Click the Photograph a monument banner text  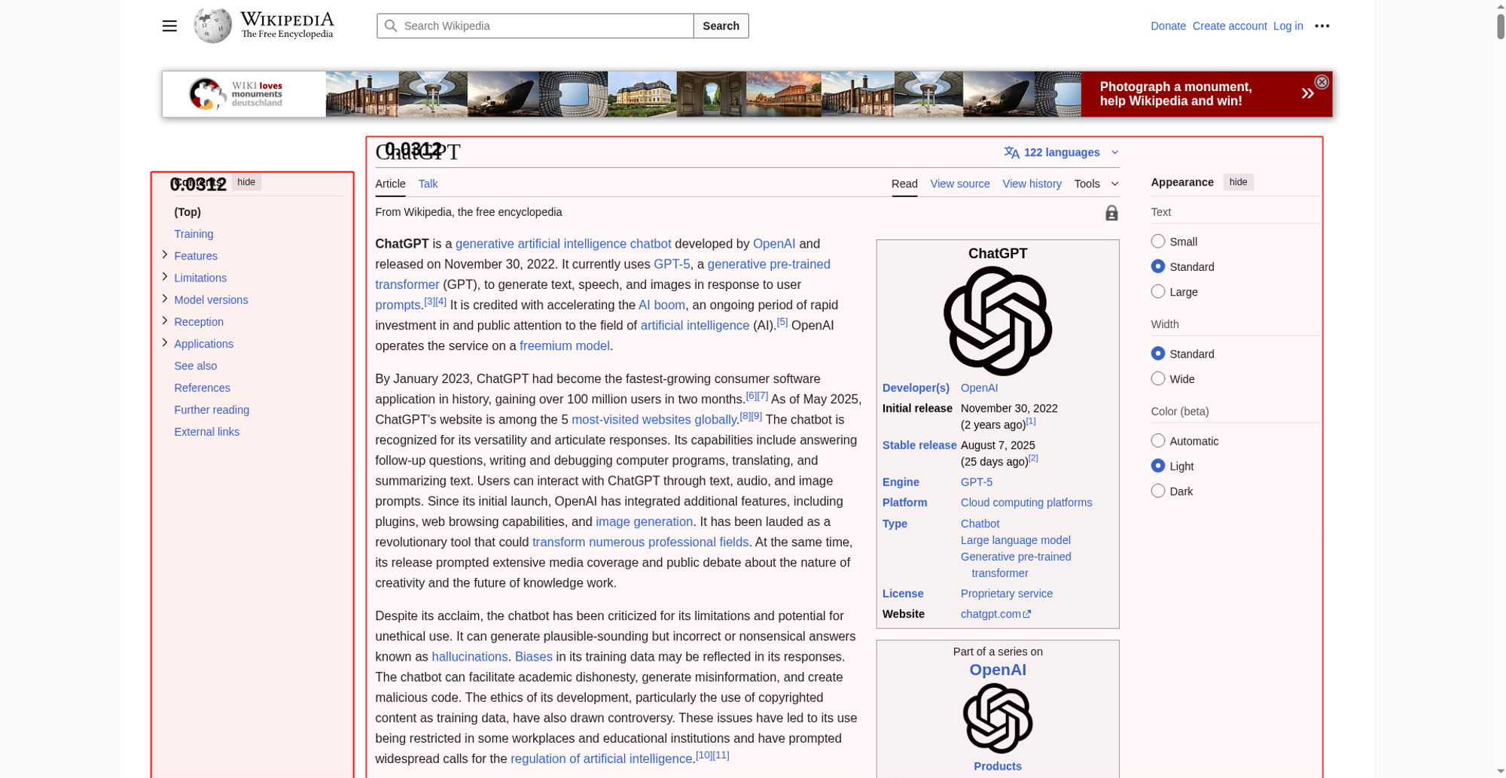pyautogui.click(x=1175, y=94)
